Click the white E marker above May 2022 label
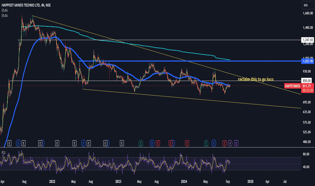315x186 pixels. 74,143
